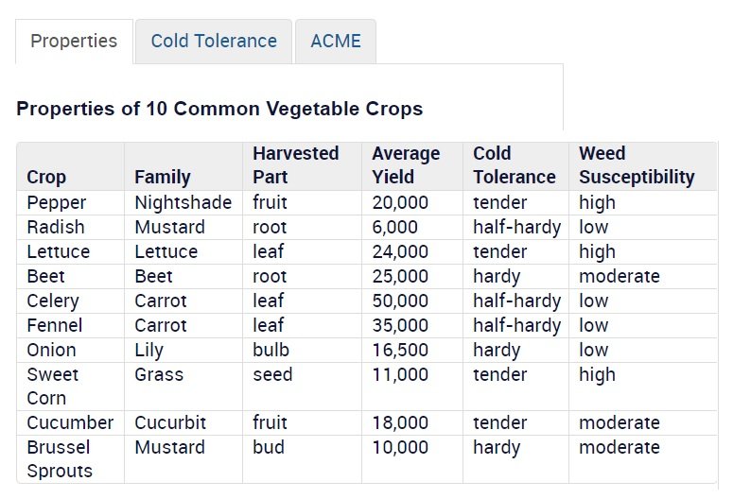
Task: Click the Lettuce crop name cell
Action: 59,251
